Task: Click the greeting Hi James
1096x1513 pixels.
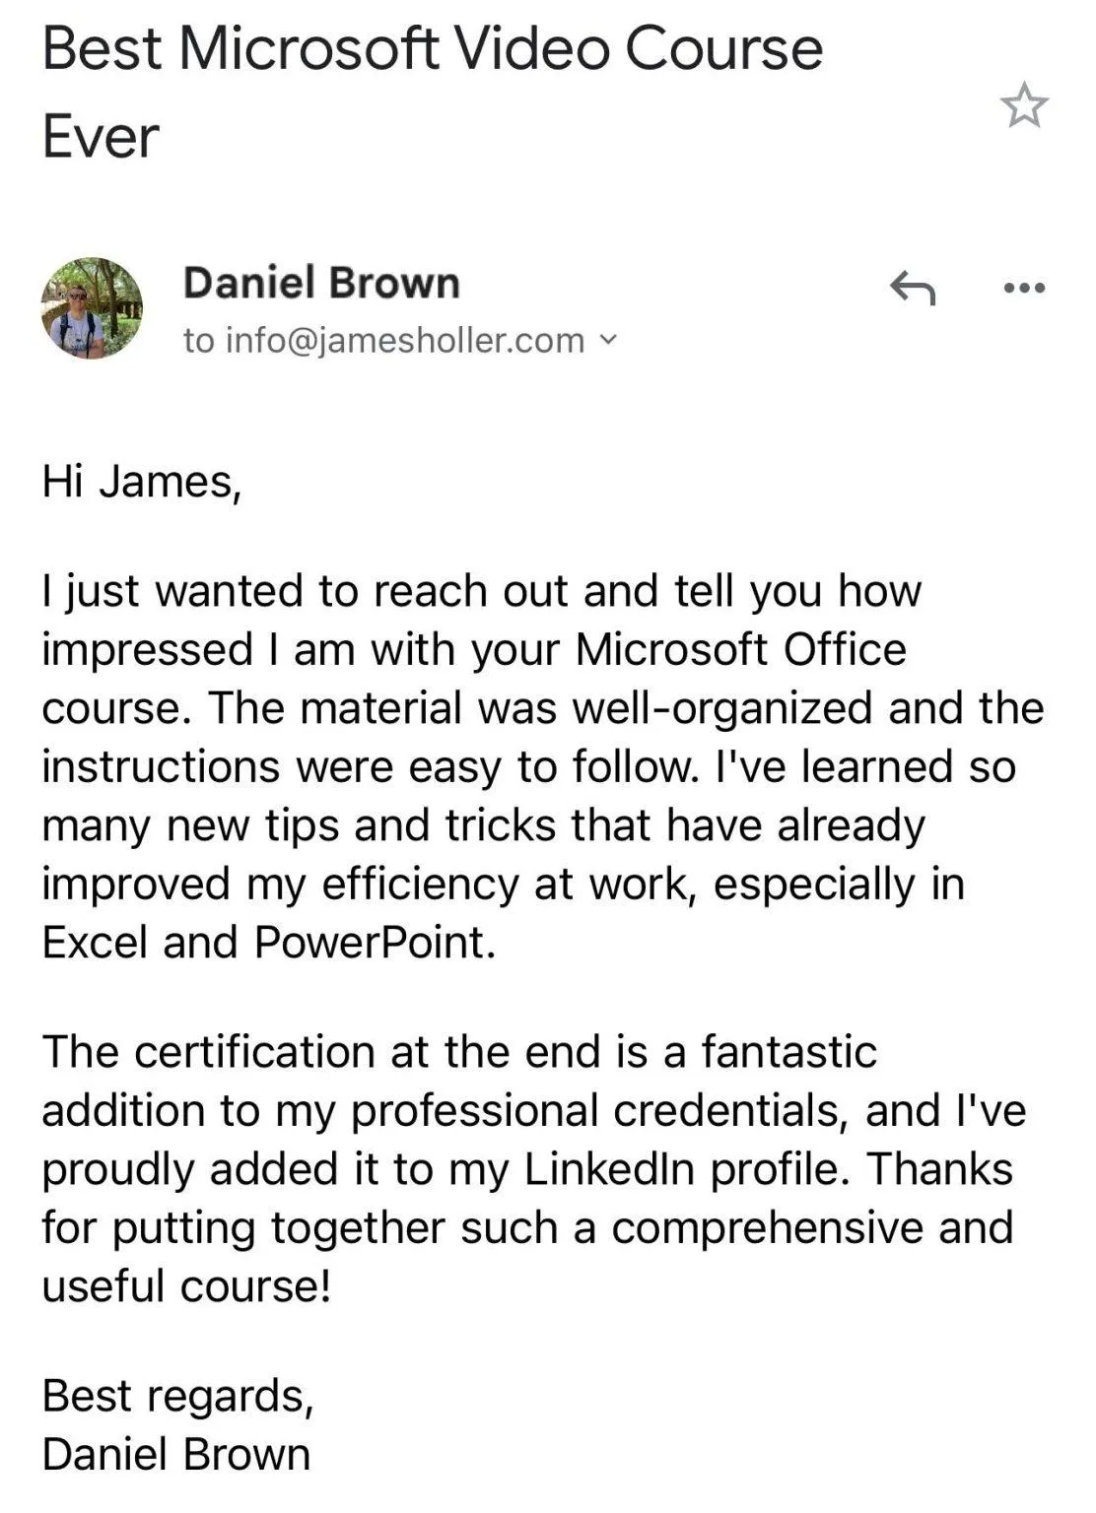Action: [x=141, y=482]
